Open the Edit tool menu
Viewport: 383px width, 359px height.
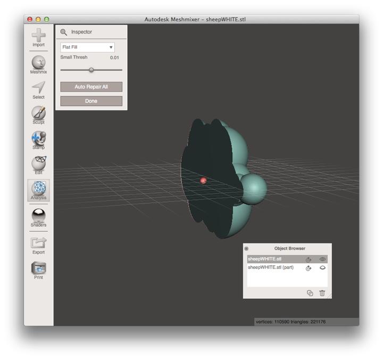pos(38,164)
